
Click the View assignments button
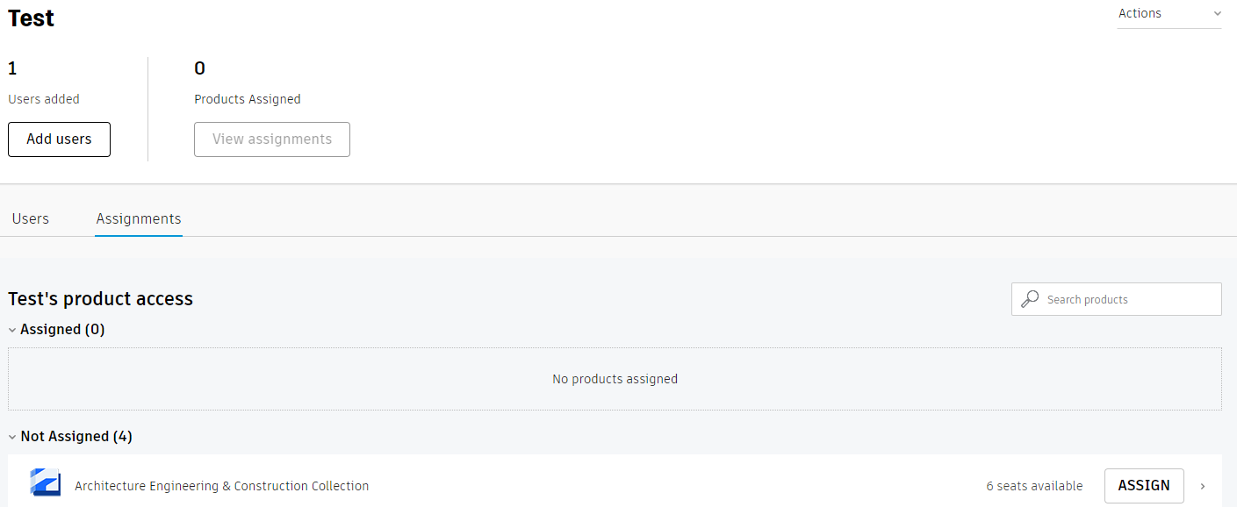tap(272, 139)
